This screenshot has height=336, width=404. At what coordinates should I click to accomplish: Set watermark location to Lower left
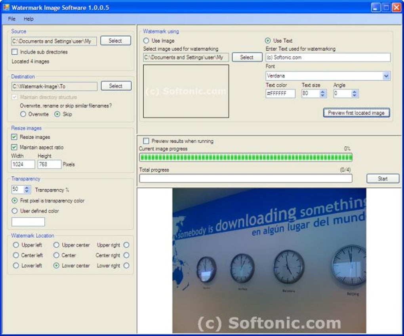coord(16,266)
